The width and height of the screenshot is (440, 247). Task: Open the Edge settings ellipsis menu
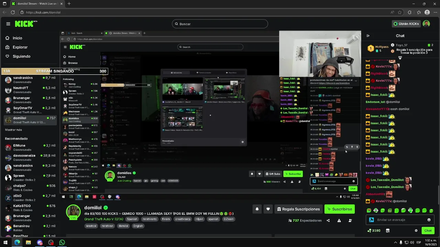(435, 12)
